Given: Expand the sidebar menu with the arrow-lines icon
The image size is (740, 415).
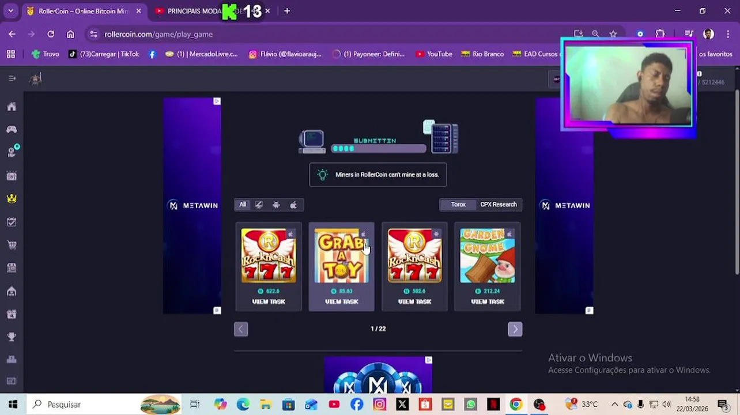Looking at the screenshot, I should pyautogui.click(x=12, y=78).
